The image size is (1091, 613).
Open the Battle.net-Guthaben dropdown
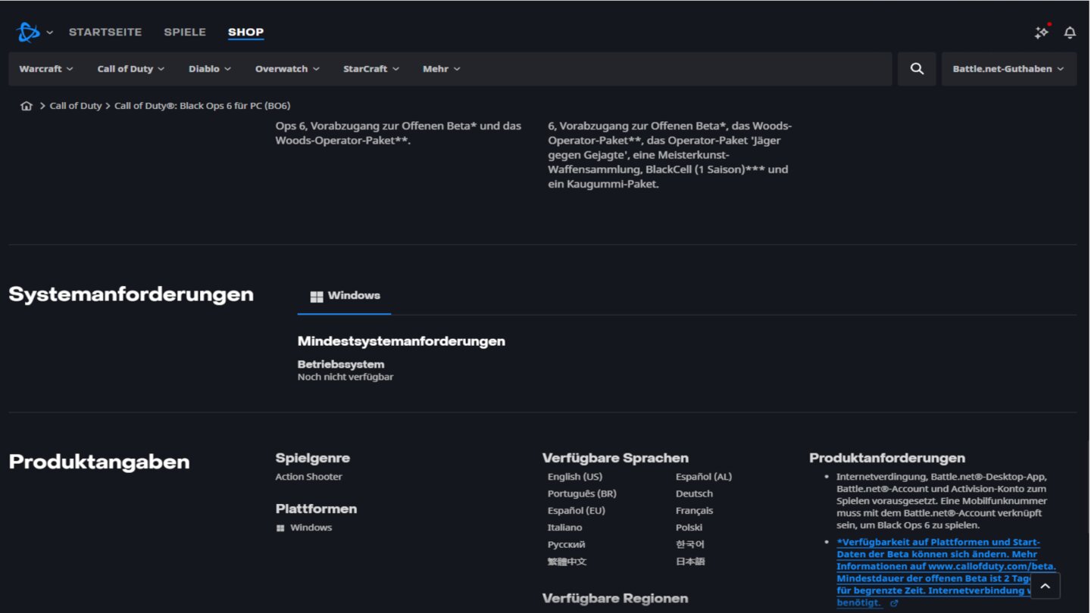point(1008,69)
